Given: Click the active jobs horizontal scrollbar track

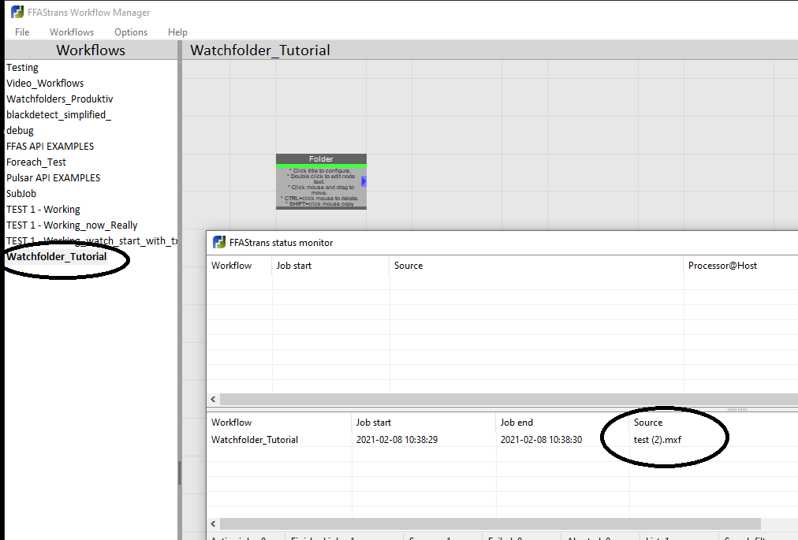Looking at the screenshot, I should click(x=509, y=400).
